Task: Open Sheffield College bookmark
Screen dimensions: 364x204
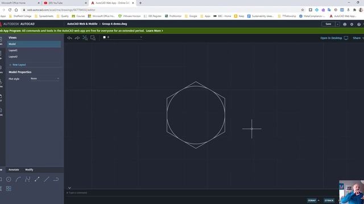Action: (20, 16)
